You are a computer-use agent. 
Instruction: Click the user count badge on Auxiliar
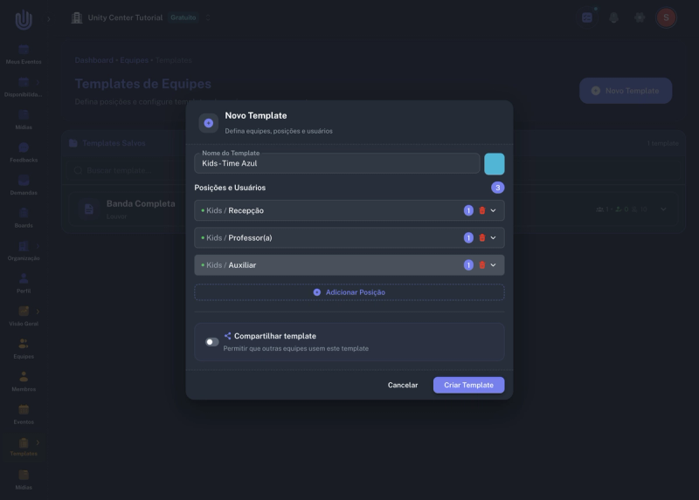pyautogui.click(x=468, y=265)
